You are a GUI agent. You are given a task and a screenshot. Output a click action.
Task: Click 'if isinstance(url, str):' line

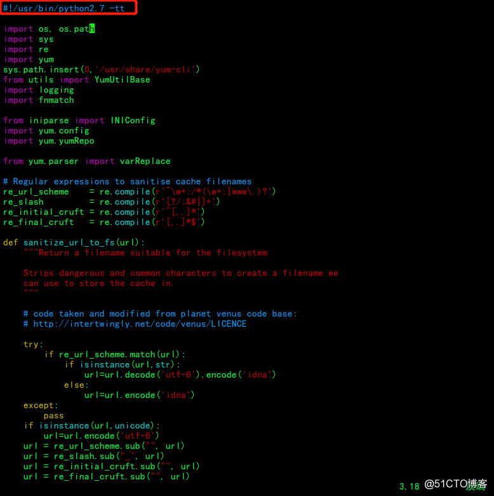123,365
